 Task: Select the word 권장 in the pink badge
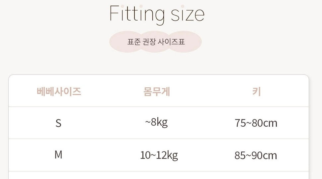pyautogui.click(x=149, y=42)
